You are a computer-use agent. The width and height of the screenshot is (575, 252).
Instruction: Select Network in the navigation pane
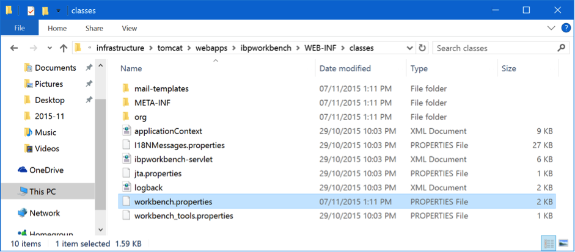(x=45, y=213)
